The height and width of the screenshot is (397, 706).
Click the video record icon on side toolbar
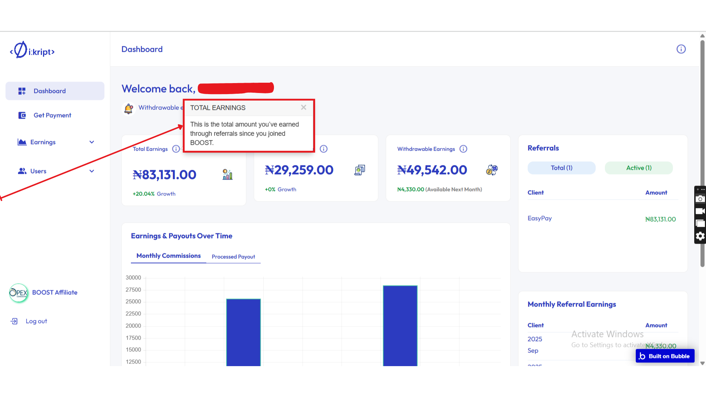click(700, 211)
